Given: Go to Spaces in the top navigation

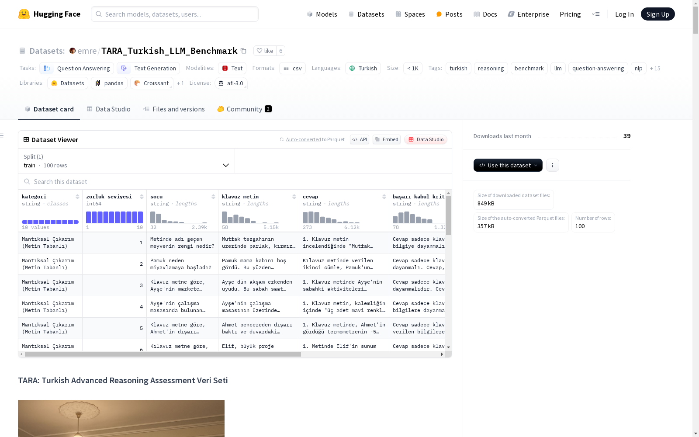Looking at the screenshot, I should click(x=410, y=14).
